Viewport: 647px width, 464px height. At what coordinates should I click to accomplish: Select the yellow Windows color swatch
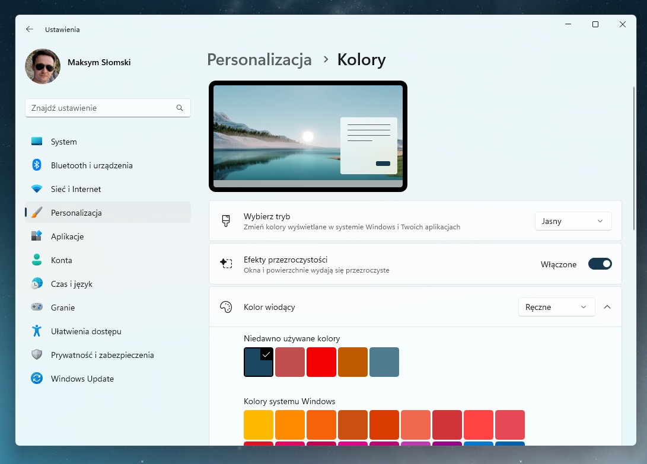point(258,424)
